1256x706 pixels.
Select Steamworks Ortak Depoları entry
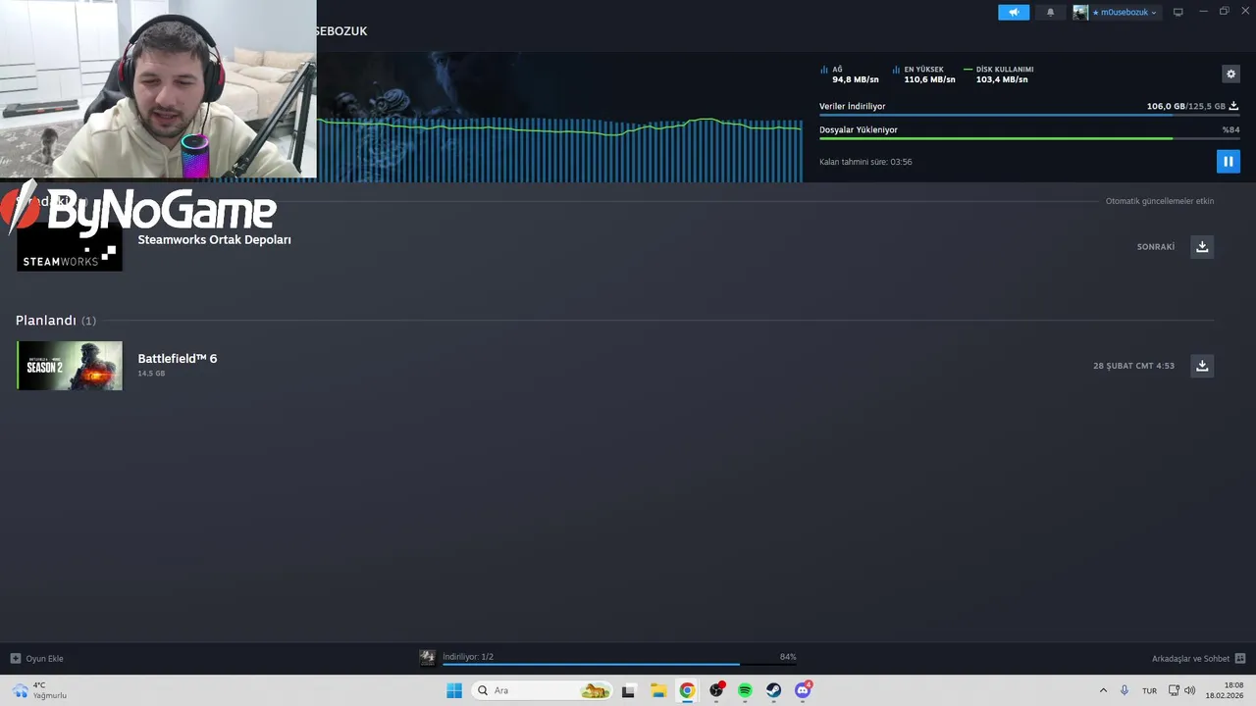tap(214, 239)
